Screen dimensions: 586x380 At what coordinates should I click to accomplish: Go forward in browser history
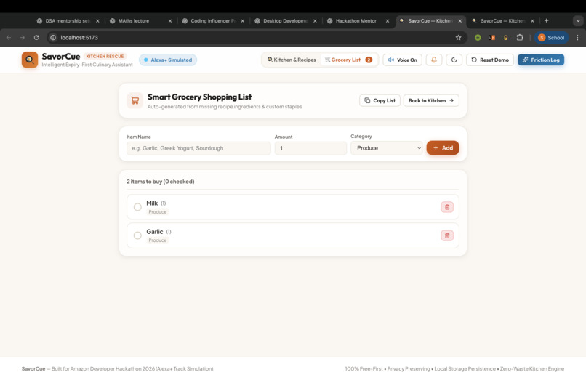coord(23,37)
